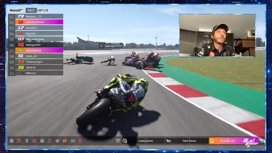Screen dimensions: 272x153
Task: Click the LAP 1/9 indicator
Action: (x=43, y=11)
